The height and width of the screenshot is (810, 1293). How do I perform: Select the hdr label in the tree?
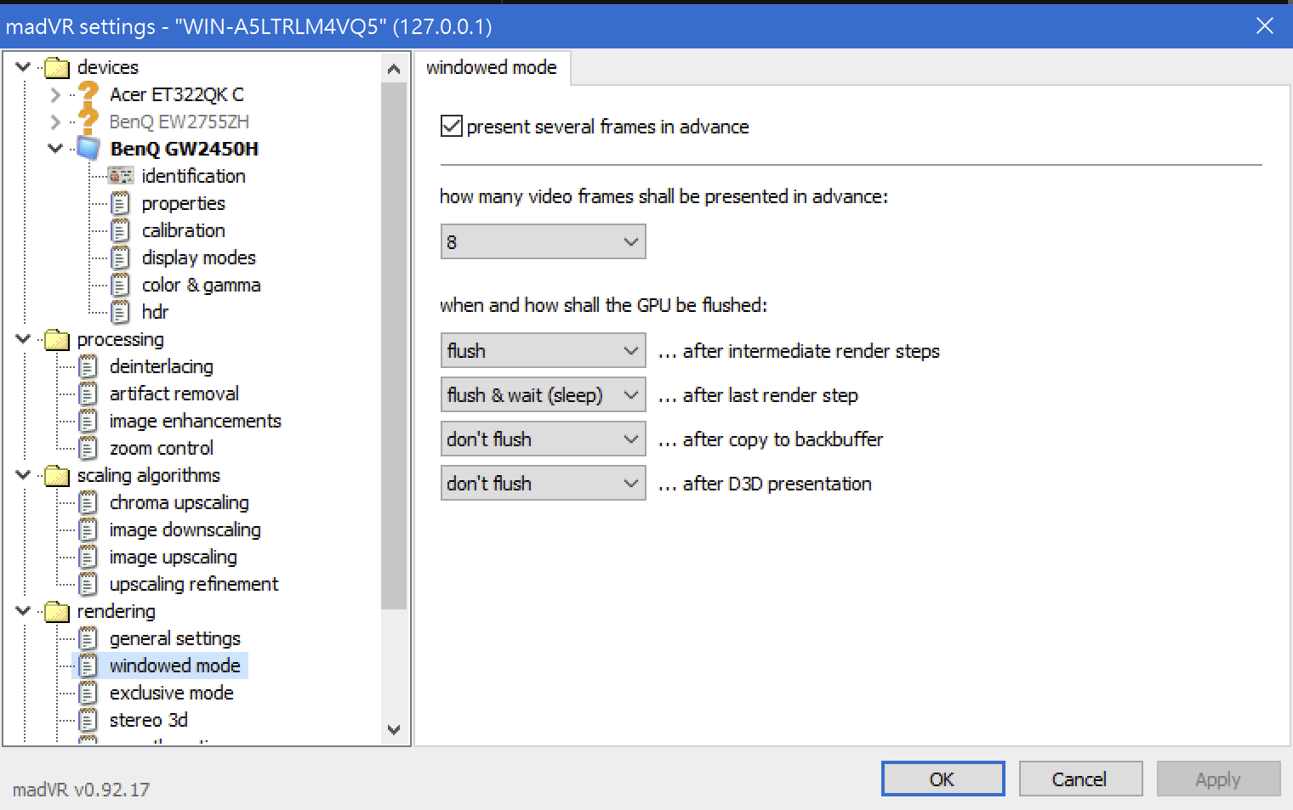click(155, 312)
